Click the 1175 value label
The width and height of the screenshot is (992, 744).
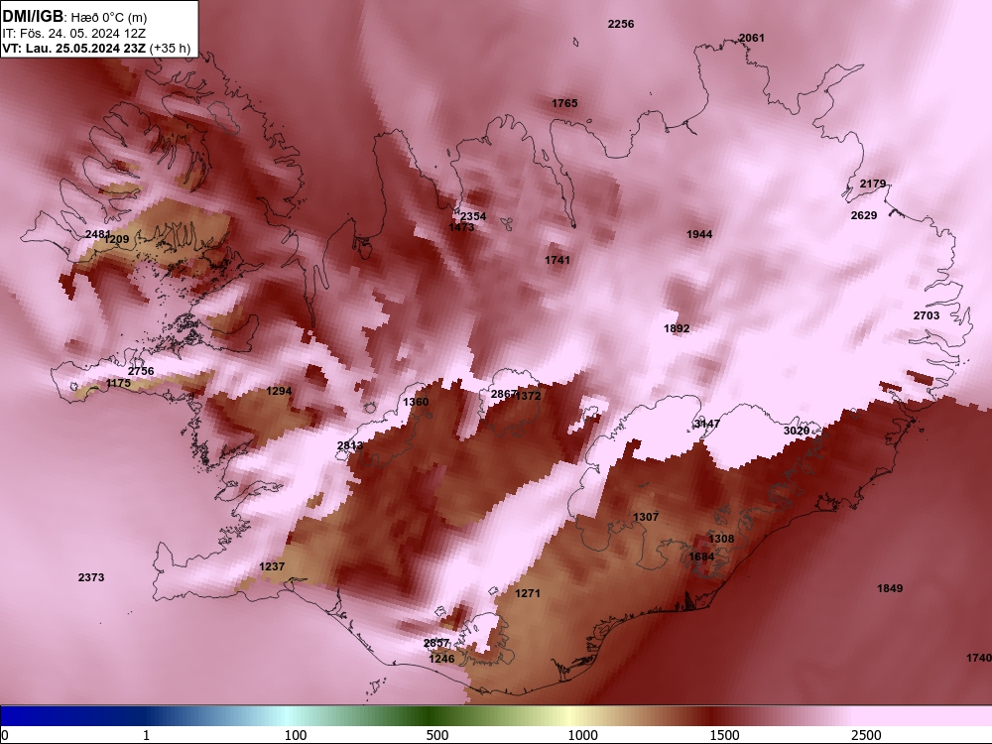click(x=118, y=383)
